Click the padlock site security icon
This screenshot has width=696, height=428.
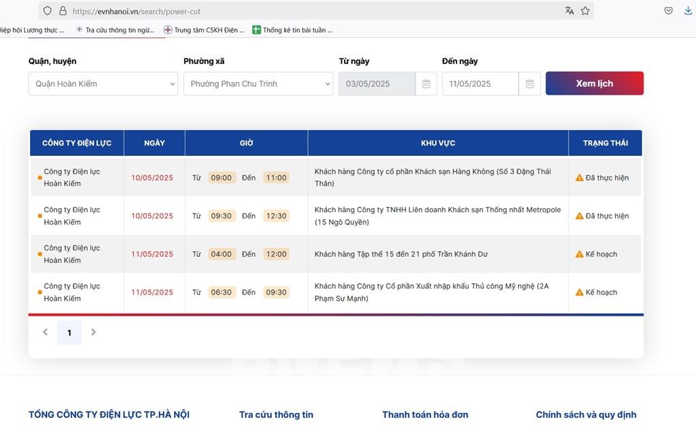pyautogui.click(x=63, y=11)
